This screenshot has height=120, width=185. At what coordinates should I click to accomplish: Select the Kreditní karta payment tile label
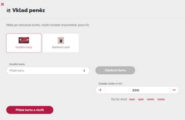click(24, 47)
